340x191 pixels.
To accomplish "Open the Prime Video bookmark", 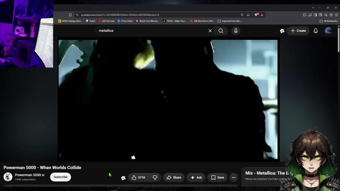I will pyautogui.click(x=125, y=21).
